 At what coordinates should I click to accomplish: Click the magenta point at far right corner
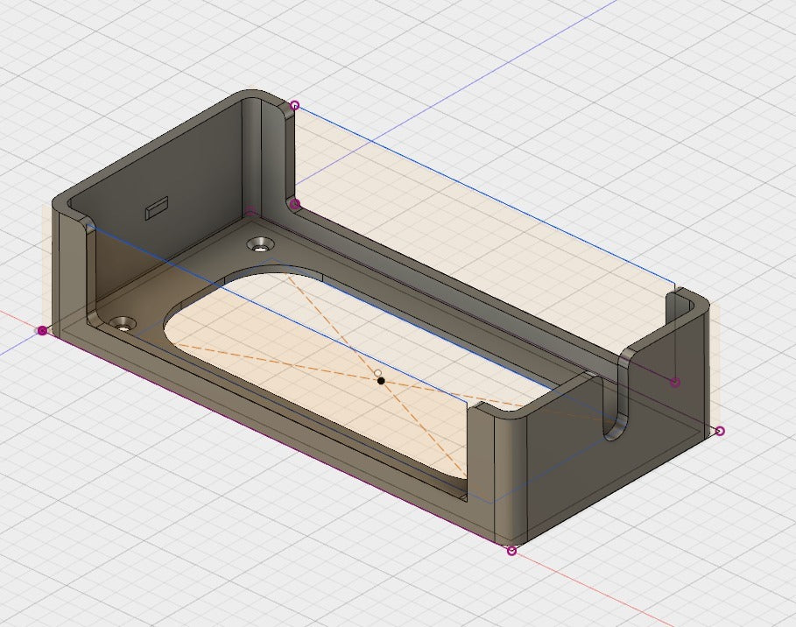[720, 431]
